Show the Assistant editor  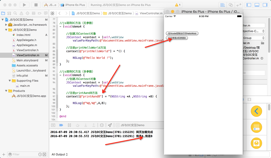231,5
